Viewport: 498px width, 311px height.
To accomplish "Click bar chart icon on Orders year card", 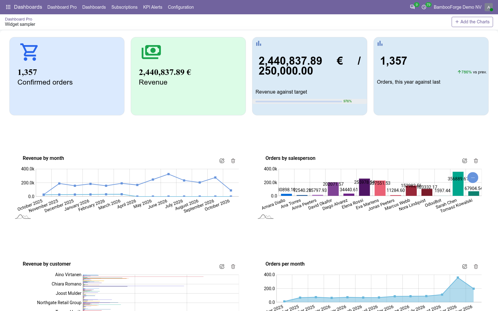I will (380, 43).
